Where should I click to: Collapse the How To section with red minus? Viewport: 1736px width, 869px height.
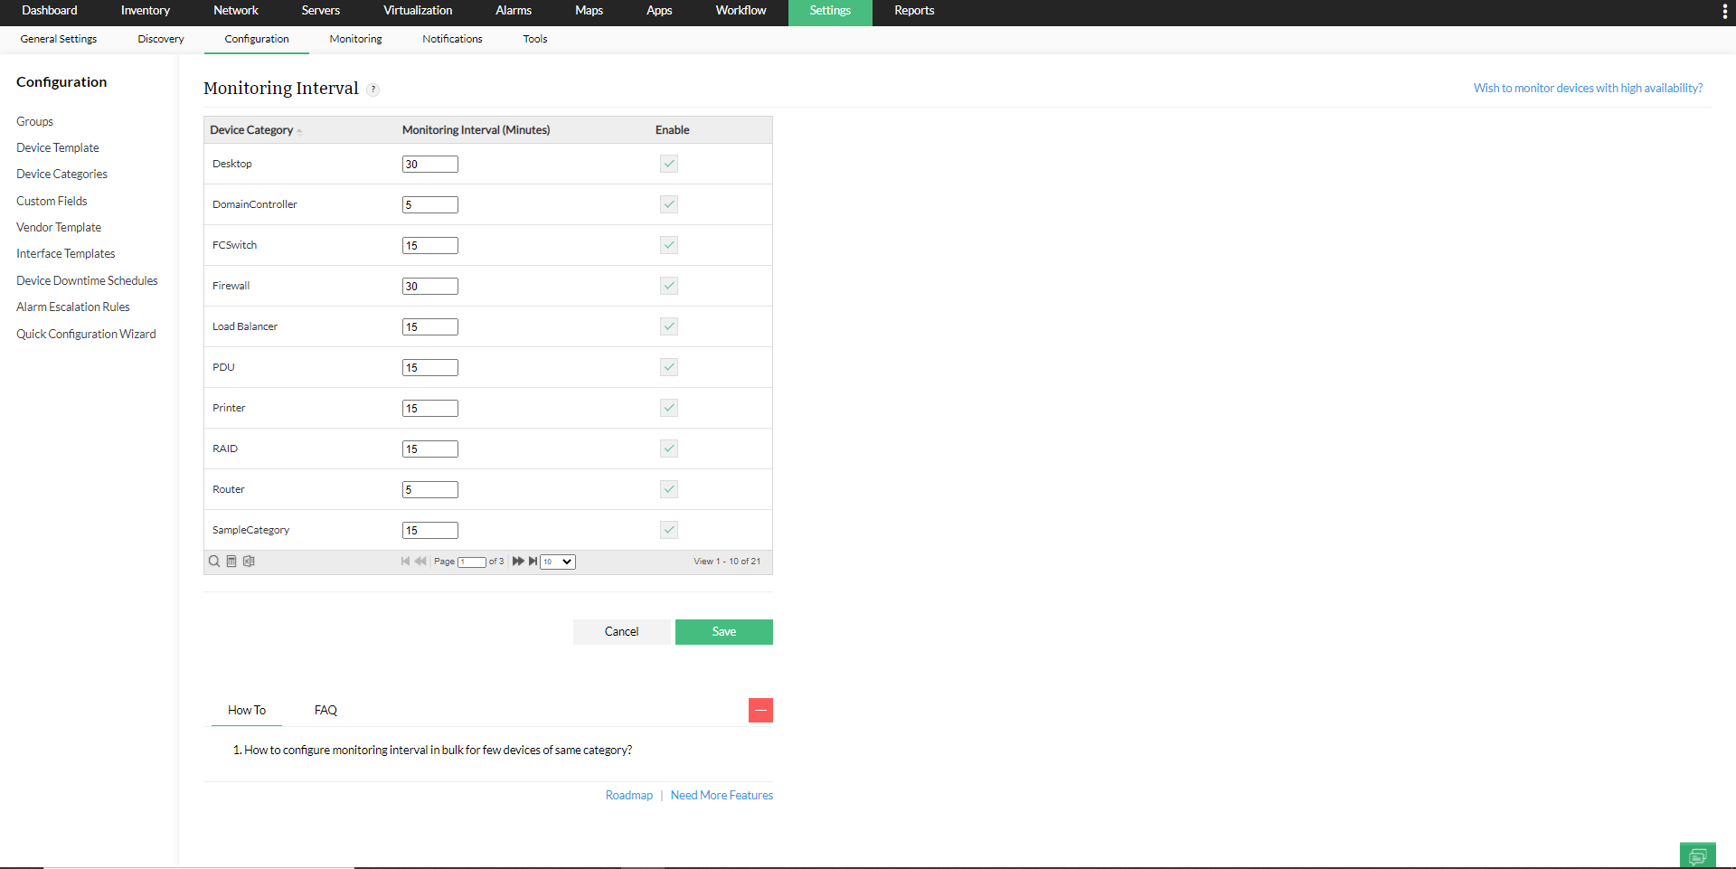pos(760,710)
